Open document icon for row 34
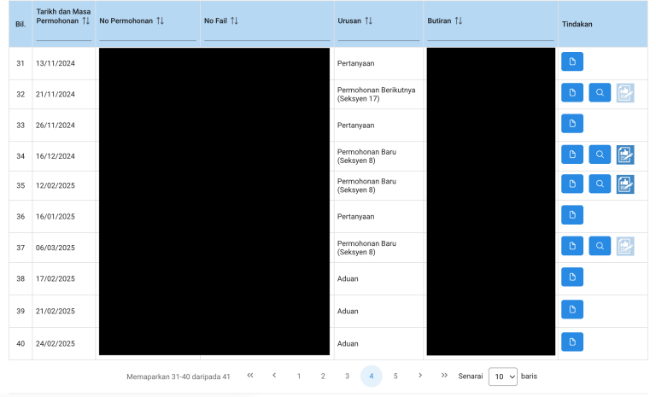The height and width of the screenshot is (397, 656). tap(572, 155)
